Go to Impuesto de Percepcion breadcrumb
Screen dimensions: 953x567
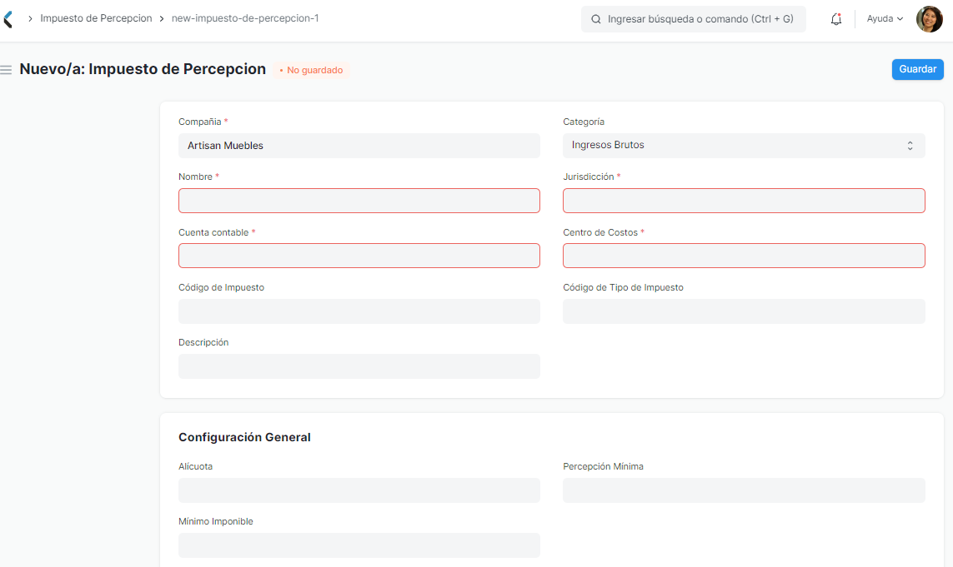96,18
